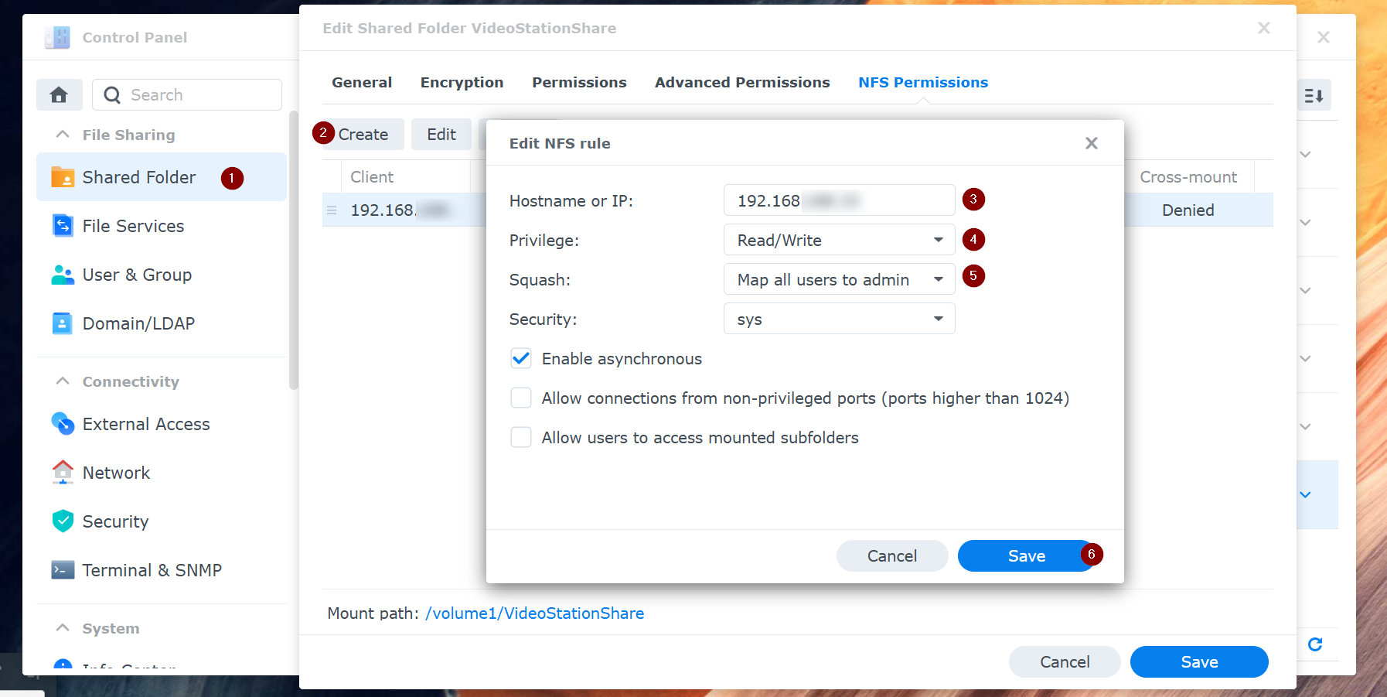This screenshot has width=1387, height=697.
Task: Click the /volume1/VideoStationShare mount path link
Action: tap(534, 613)
